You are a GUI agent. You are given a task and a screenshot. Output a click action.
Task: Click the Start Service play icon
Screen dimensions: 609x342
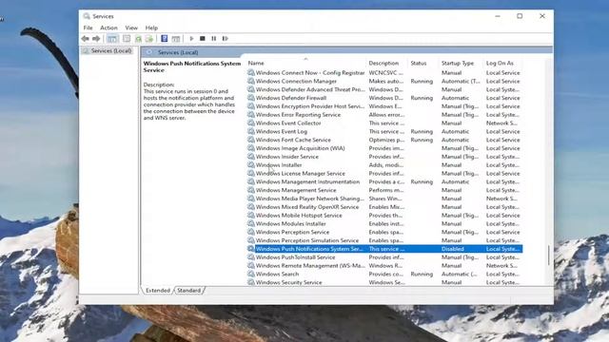pyautogui.click(x=191, y=38)
